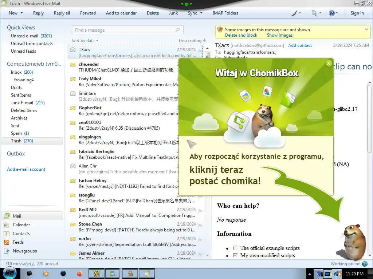The width and height of the screenshot is (373, 279).
Task: Open IMAP Folders from toolbar
Action: point(225,13)
